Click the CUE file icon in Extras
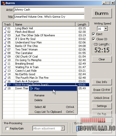The width and height of the screenshot is (116, 136). tap(78, 129)
